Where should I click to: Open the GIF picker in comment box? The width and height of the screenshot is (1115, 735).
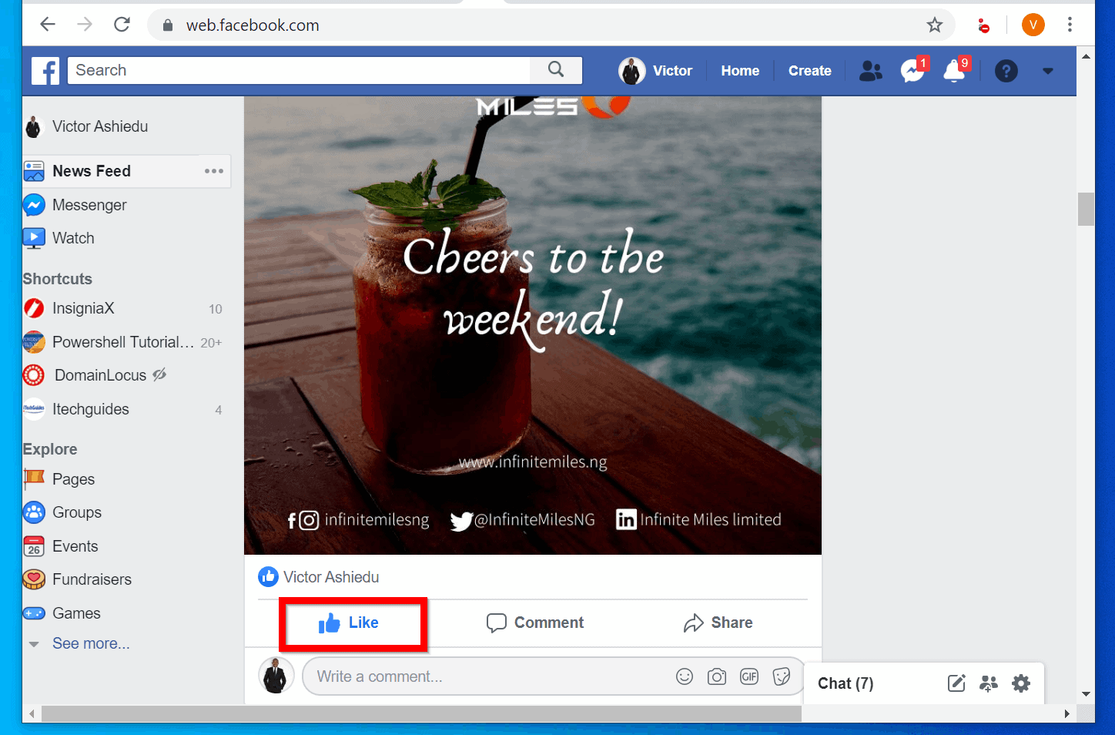click(748, 676)
